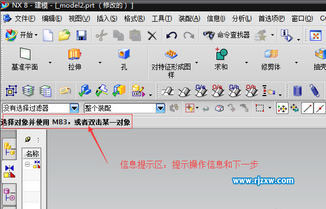This screenshot has width=326, height=209.
Task: Expand the 拉伸 dropdown arrow
Action: click(100, 62)
